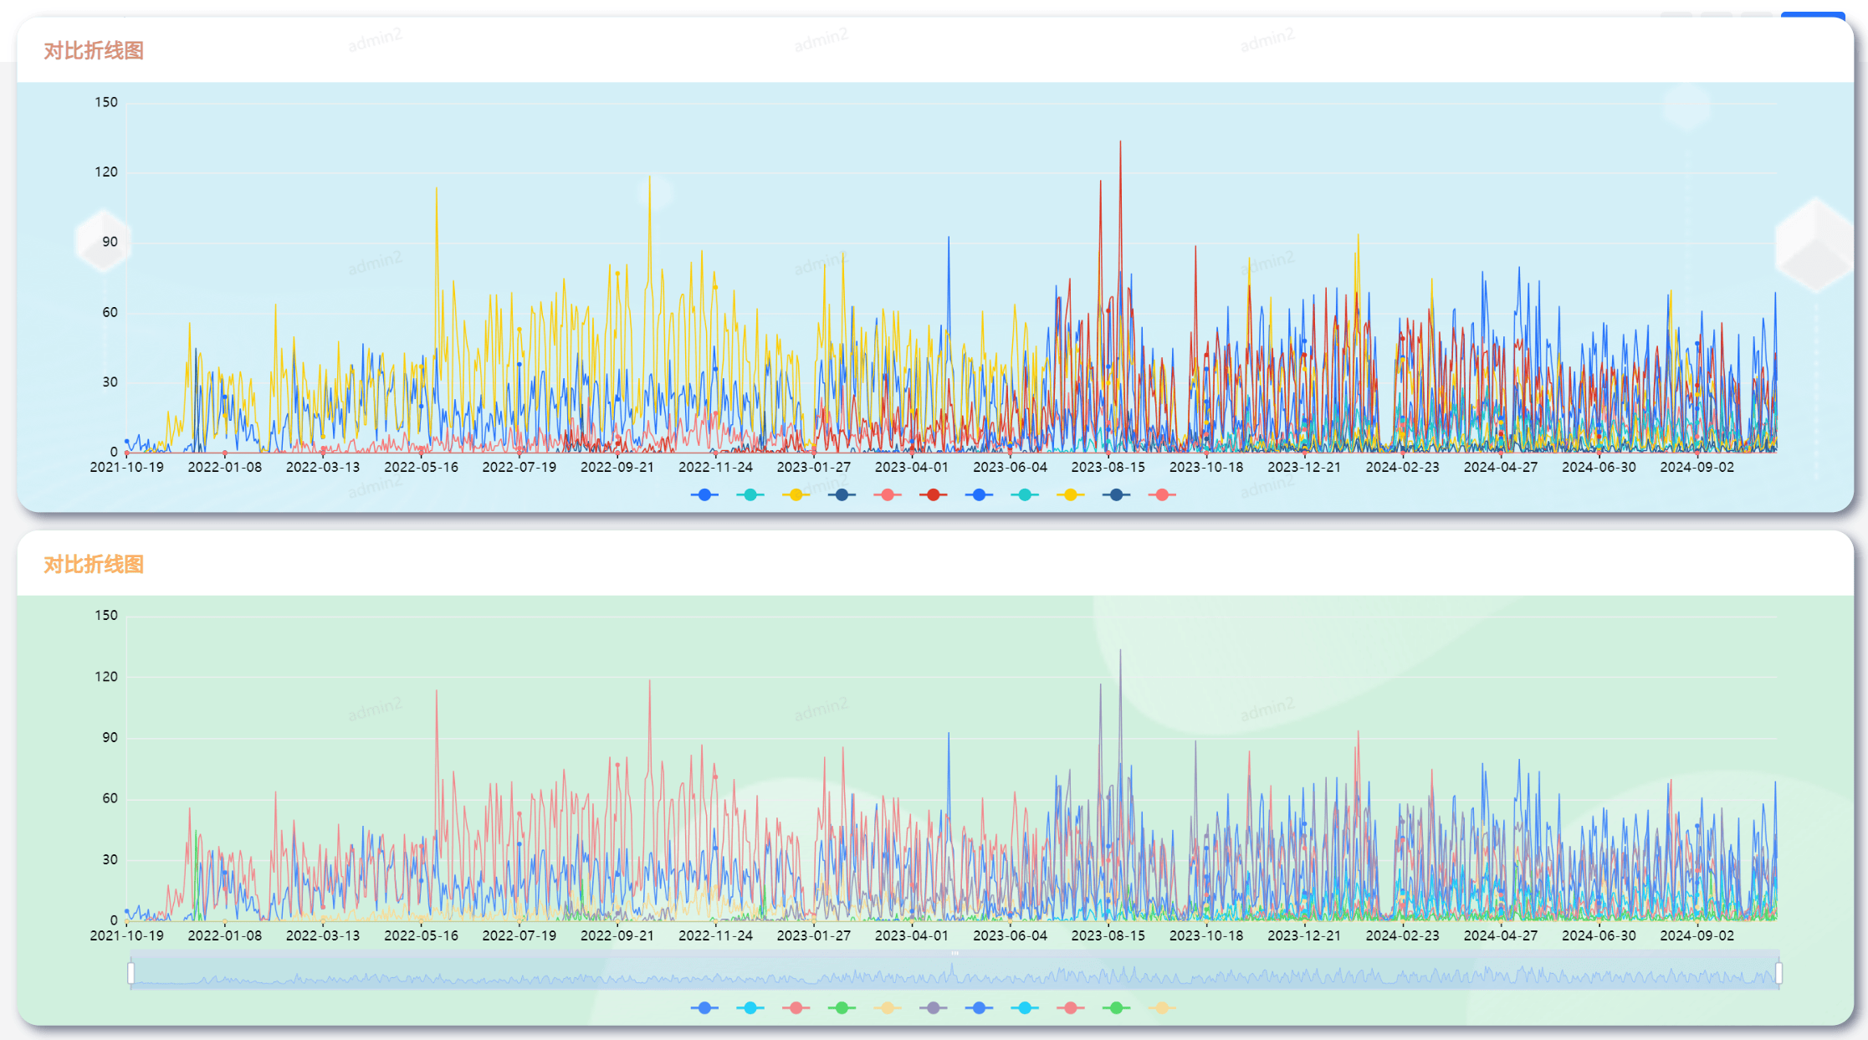Toggle first pink legend marker in the upper chart
The height and width of the screenshot is (1040, 1868).
tap(888, 495)
